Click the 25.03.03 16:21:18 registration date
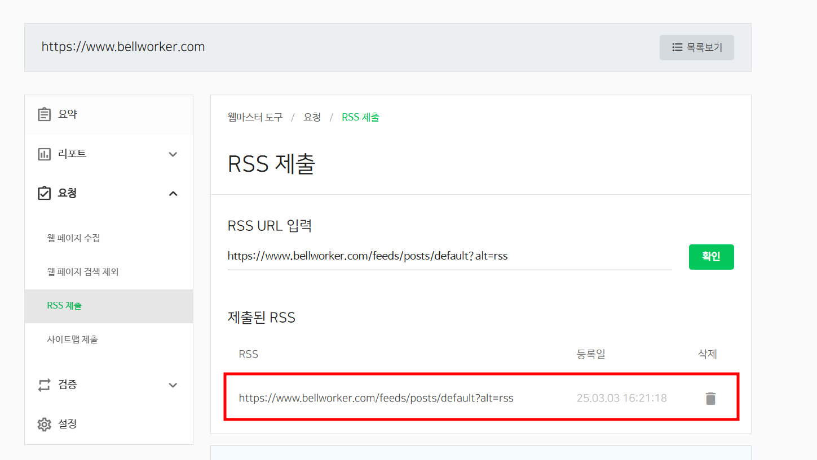Screen dimensions: 817x460 pos(621,398)
